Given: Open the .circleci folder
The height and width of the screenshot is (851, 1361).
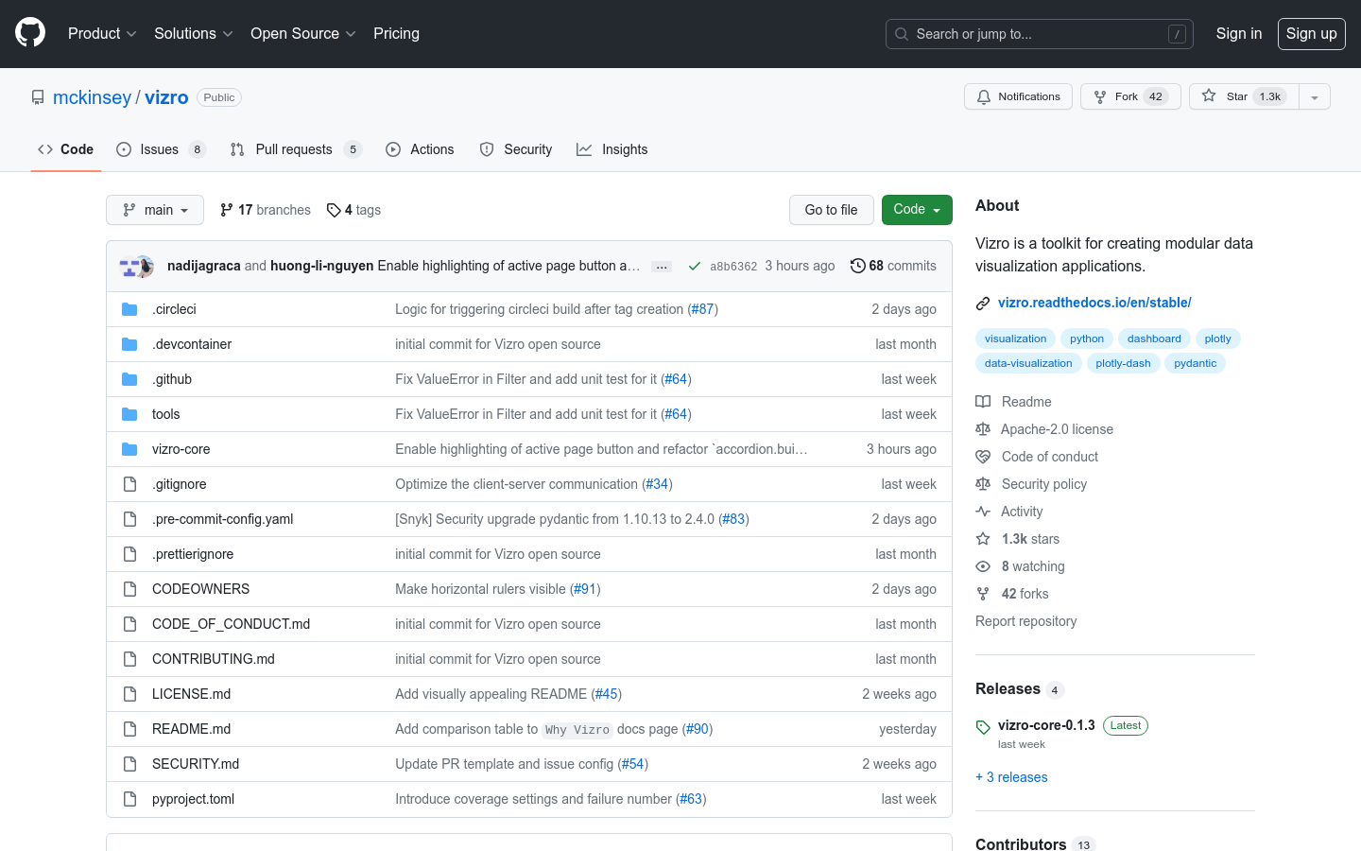Looking at the screenshot, I should [x=174, y=309].
